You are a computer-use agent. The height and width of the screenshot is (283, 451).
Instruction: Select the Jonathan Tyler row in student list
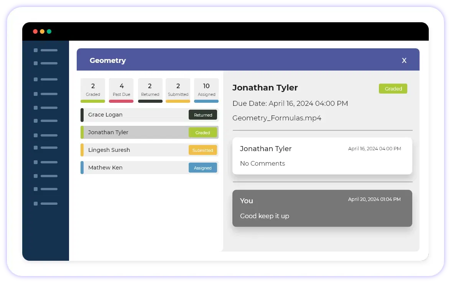point(150,132)
